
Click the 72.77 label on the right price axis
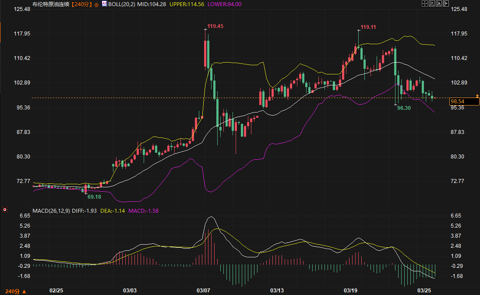point(457,181)
